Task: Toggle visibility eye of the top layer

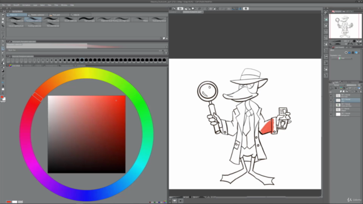Action: coord(331,96)
